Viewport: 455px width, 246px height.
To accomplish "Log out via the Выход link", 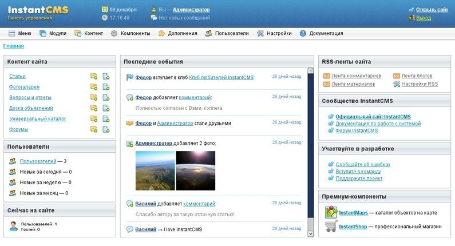I will (x=424, y=18).
